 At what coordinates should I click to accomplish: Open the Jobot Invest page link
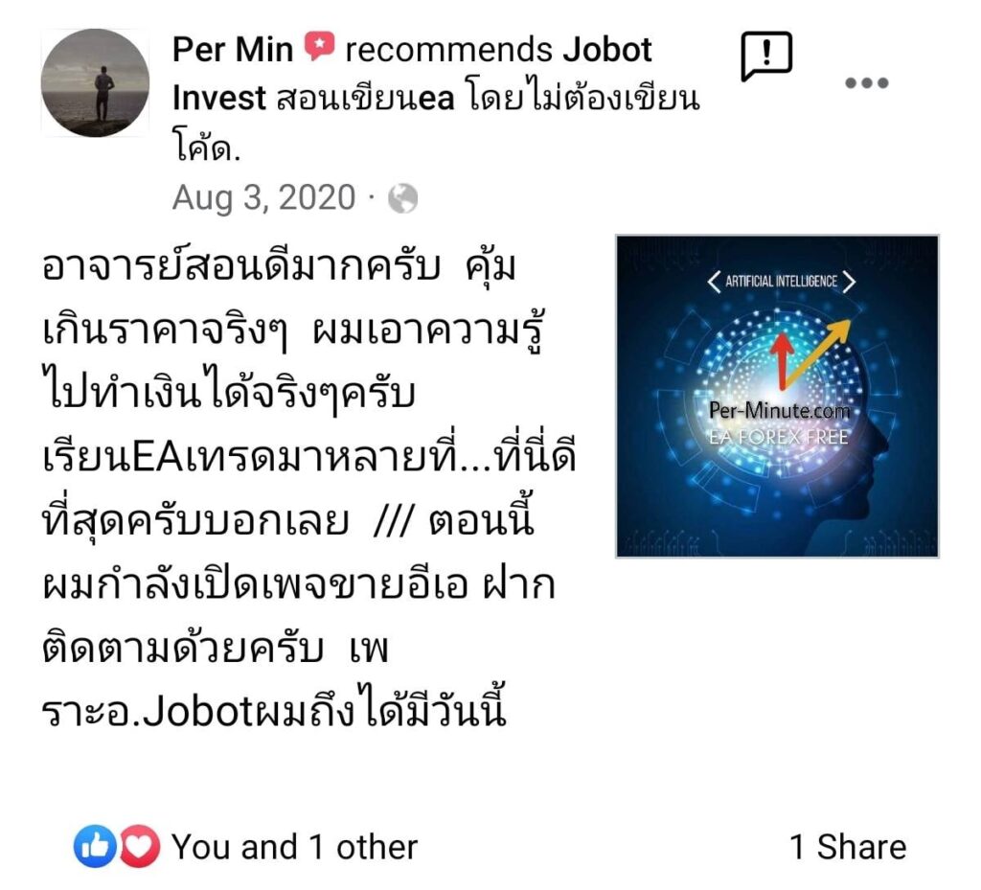[x=412, y=74]
